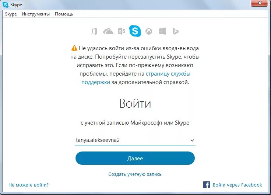The width and height of the screenshot is (271, 195).
Task: Choose Войти через Facebook
Action: [x=237, y=185]
